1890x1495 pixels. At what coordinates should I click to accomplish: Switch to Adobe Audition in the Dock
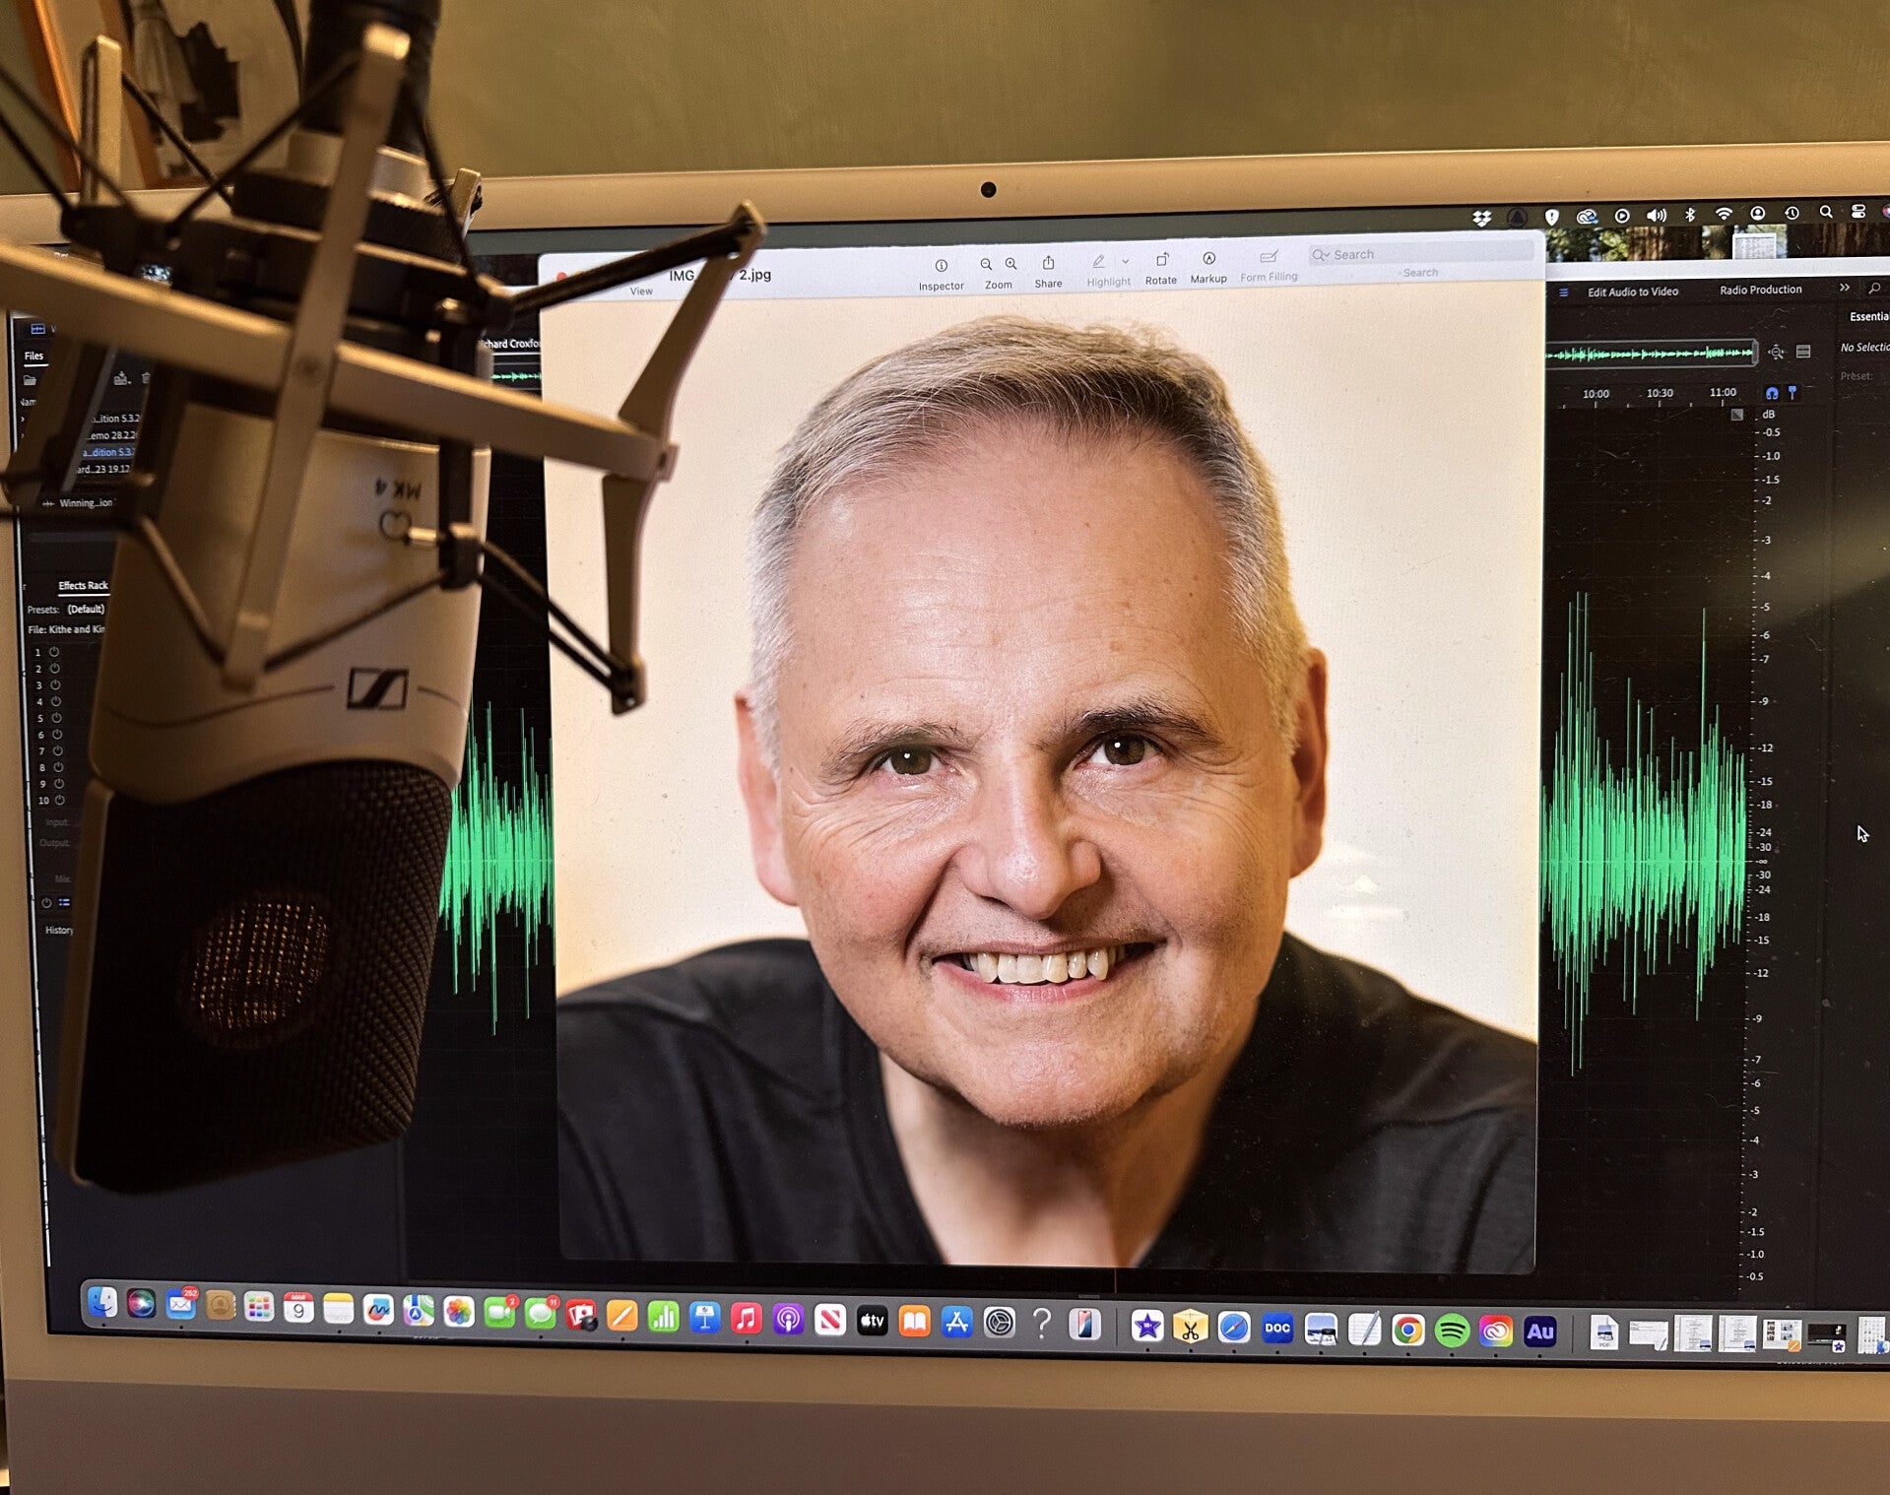click(x=1539, y=1332)
